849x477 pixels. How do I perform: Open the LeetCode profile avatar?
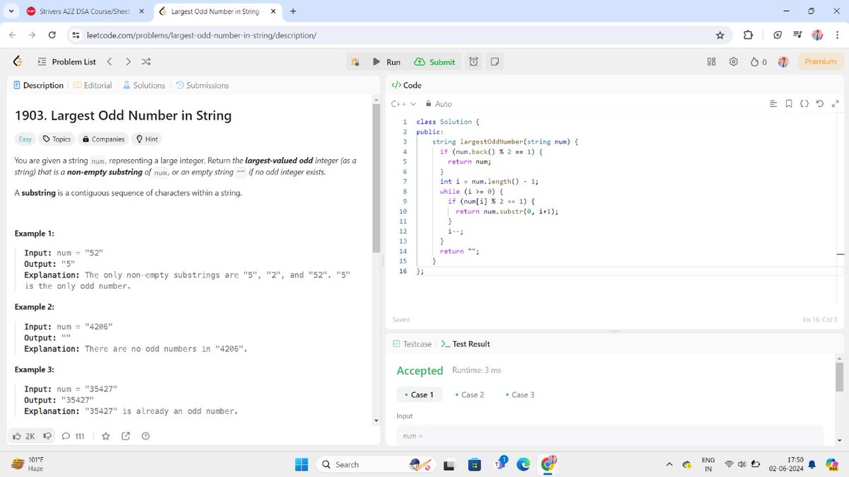point(783,62)
